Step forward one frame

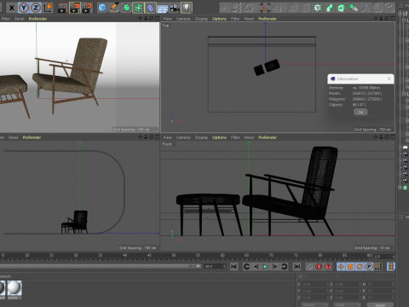[274, 267]
